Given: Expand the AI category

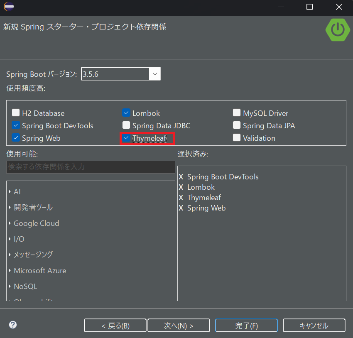Looking at the screenshot, I should pyautogui.click(x=10, y=192).
